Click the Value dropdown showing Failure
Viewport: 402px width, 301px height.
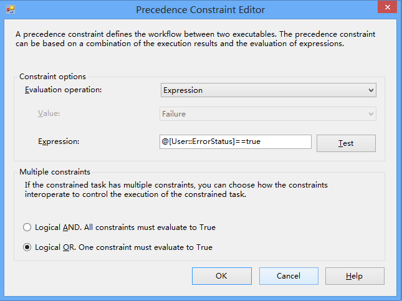268,114
